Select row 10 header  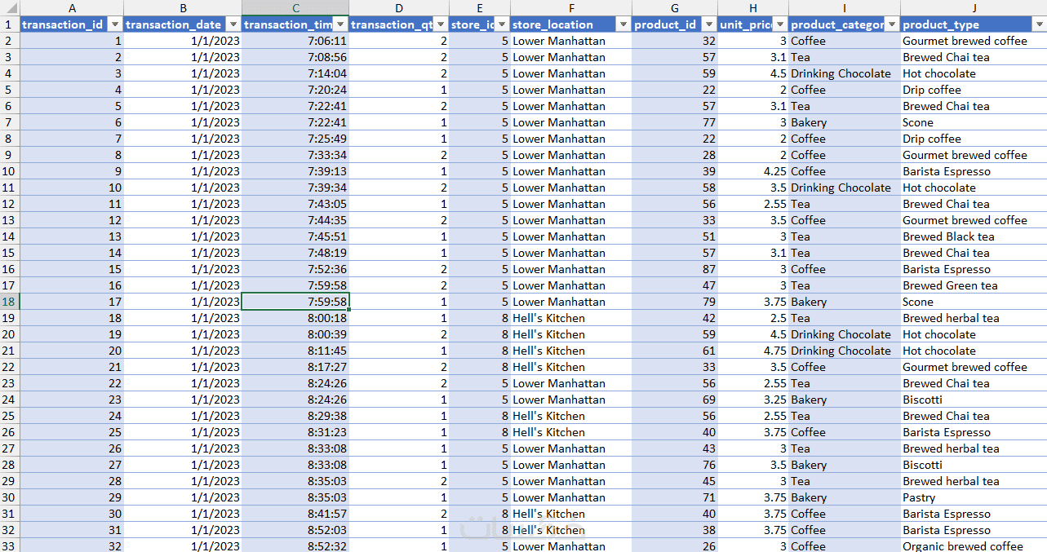(x=10, y=171)
